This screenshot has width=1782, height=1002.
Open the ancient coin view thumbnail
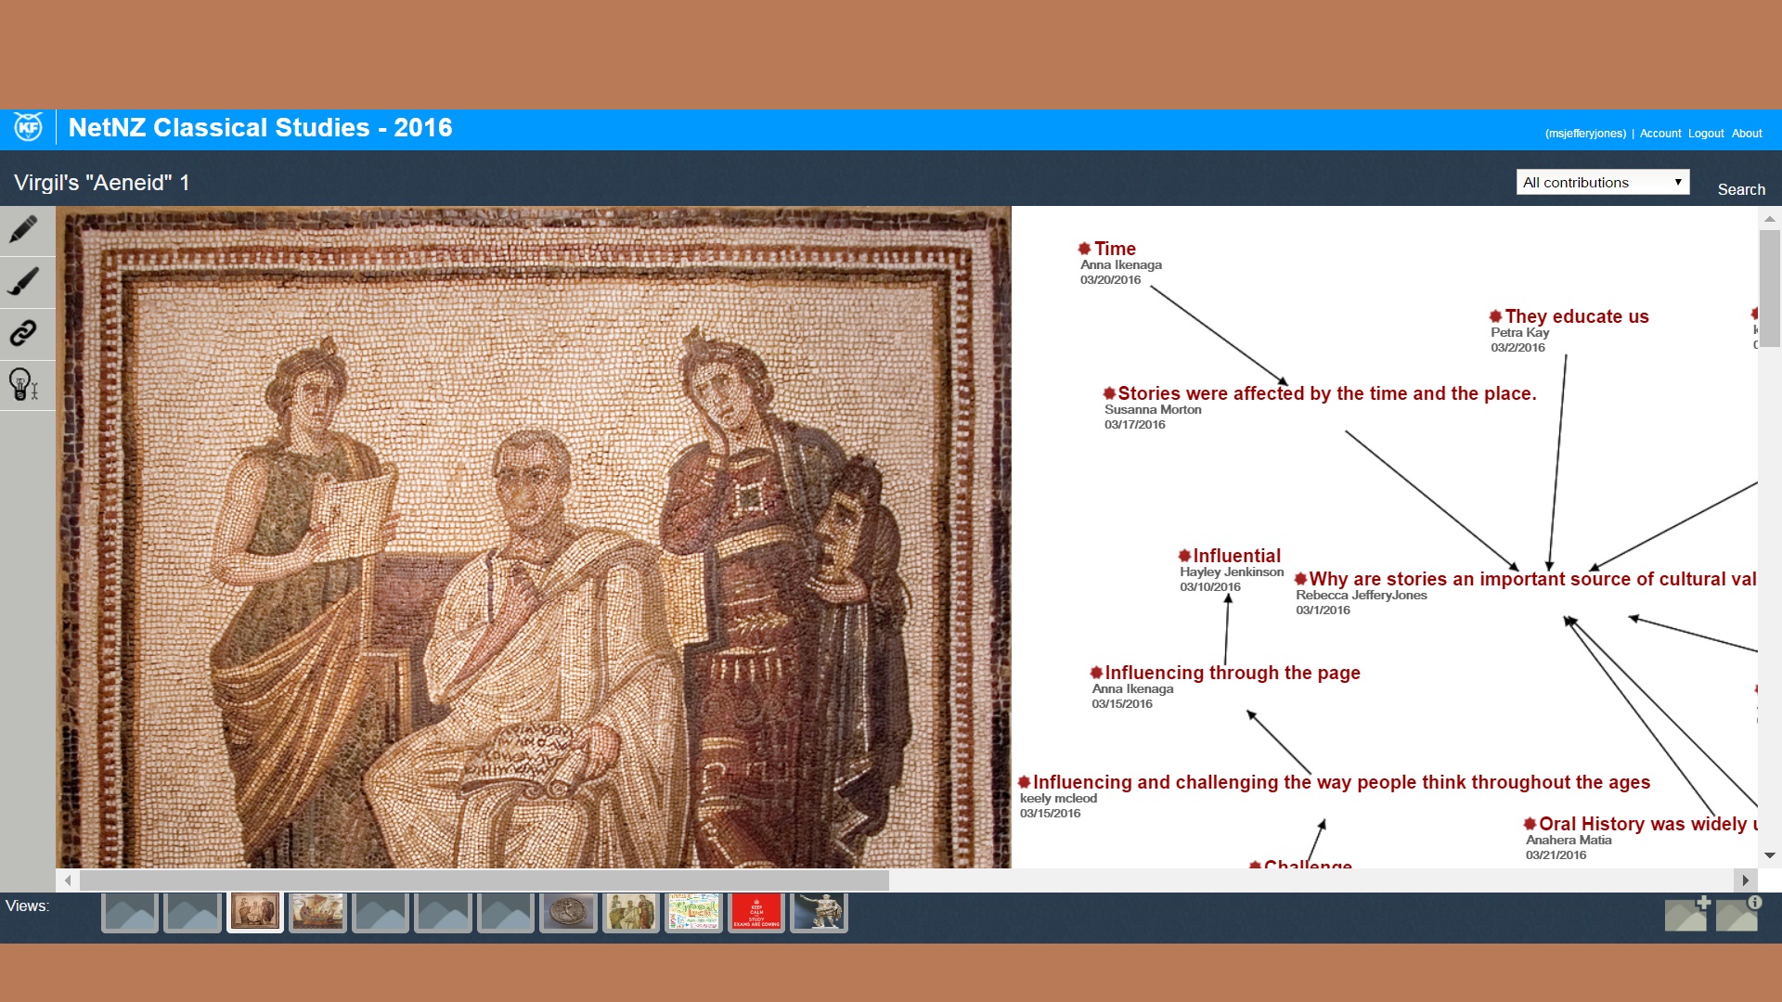tap(568, 913)
